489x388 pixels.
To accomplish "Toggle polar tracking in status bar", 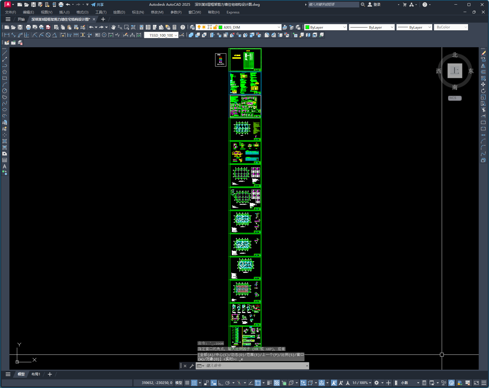I will 228,383.
